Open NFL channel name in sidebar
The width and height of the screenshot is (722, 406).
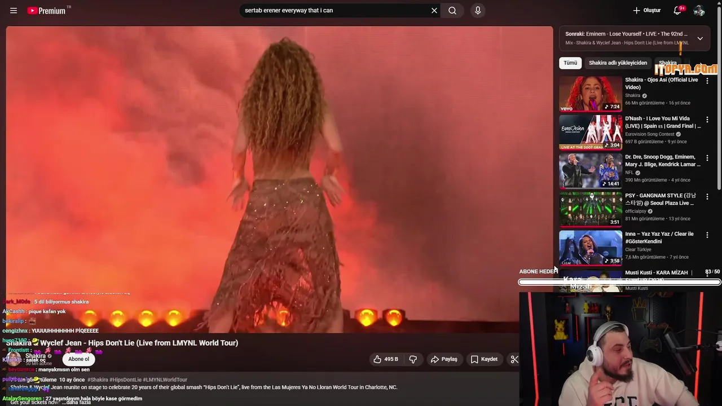click(629, 173)
